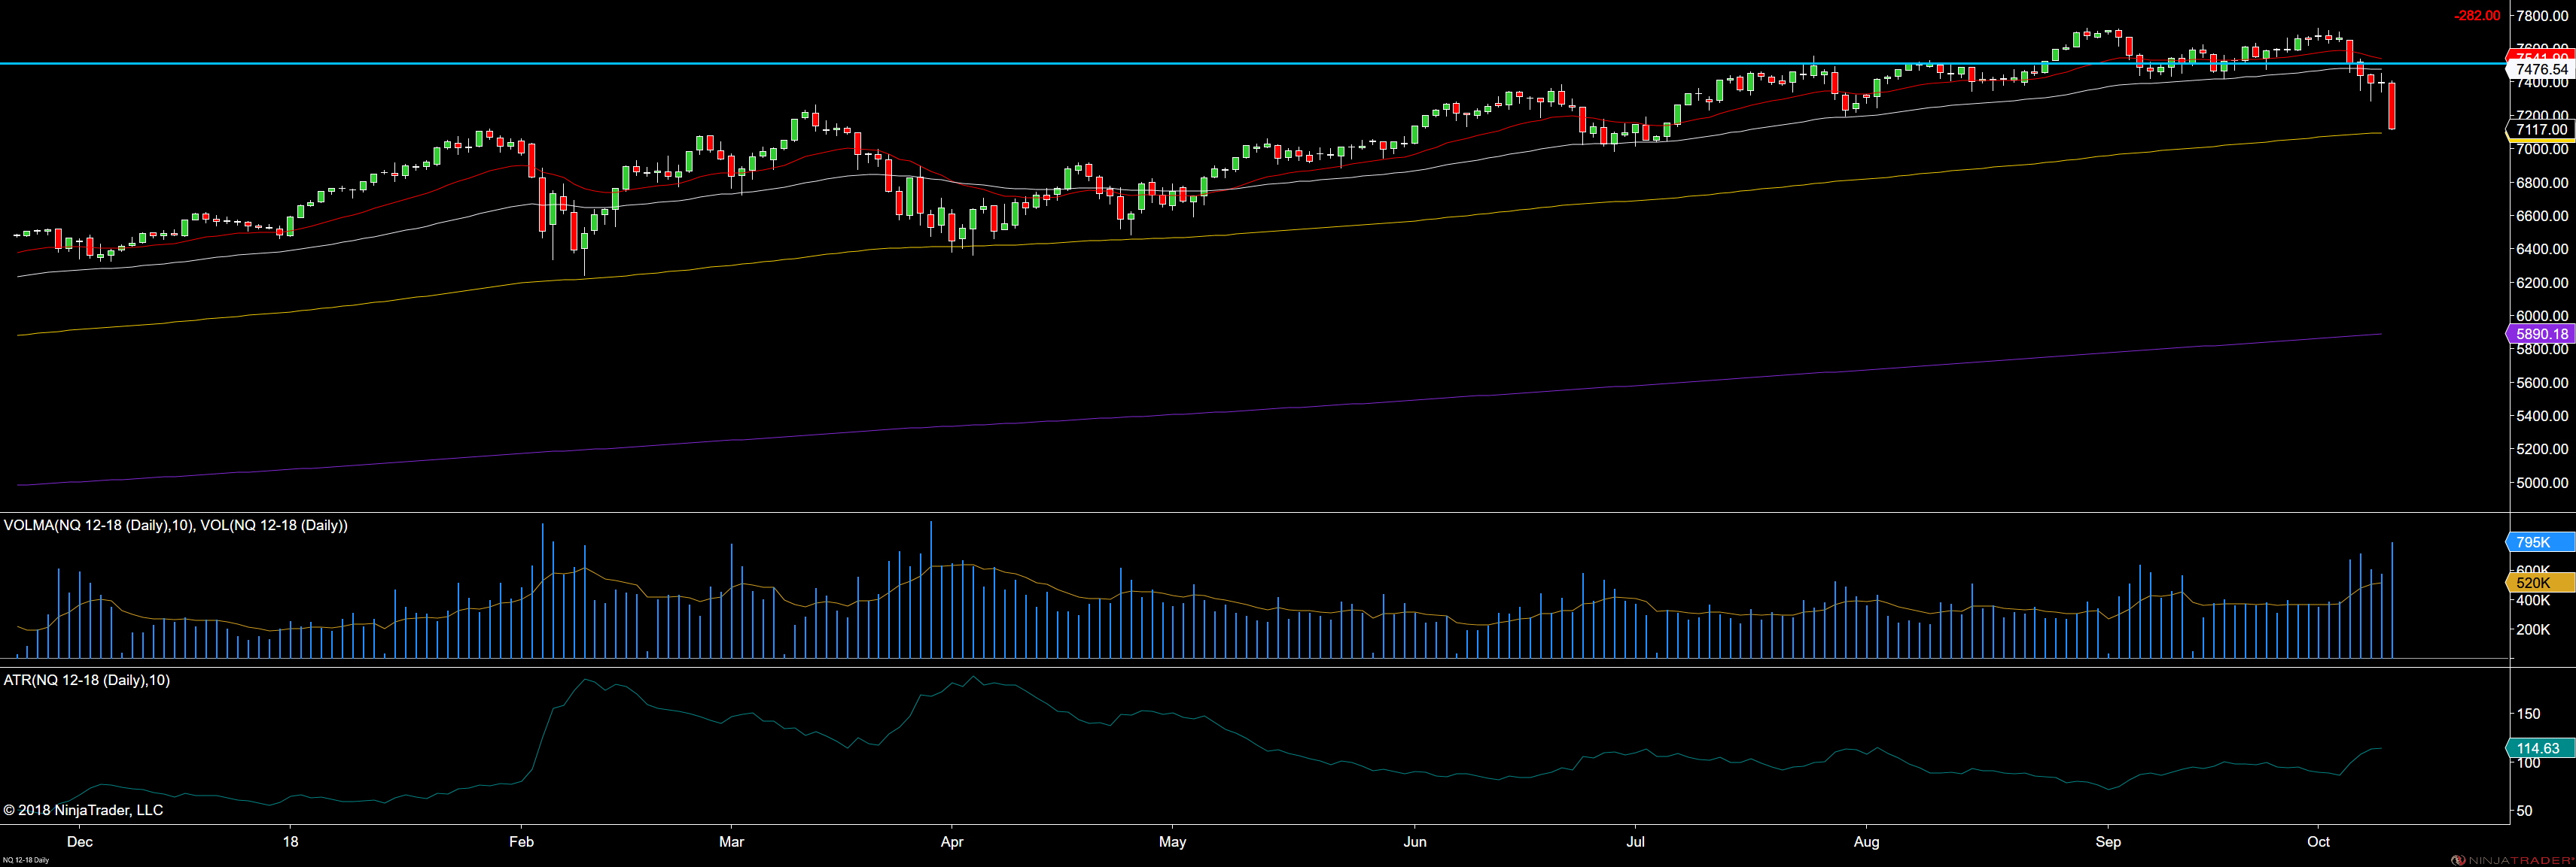This screenshot has width=2576, height=867.
Task: Click the ATR(NQ 12-18 (Daily),10) indicator label
Action: [87, 681]
